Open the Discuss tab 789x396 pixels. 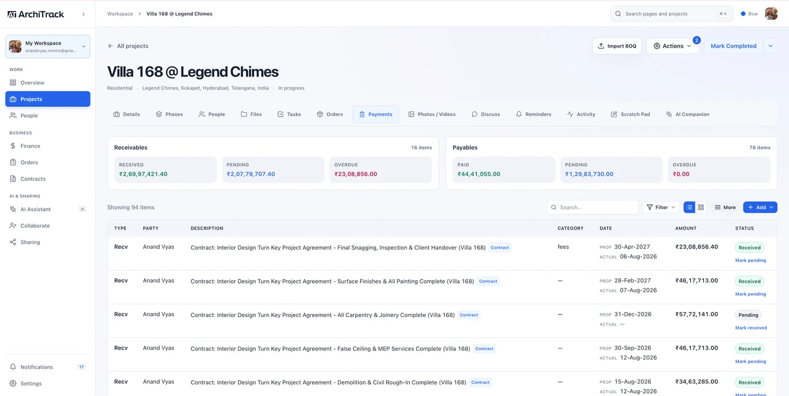[x=486, y=114]
